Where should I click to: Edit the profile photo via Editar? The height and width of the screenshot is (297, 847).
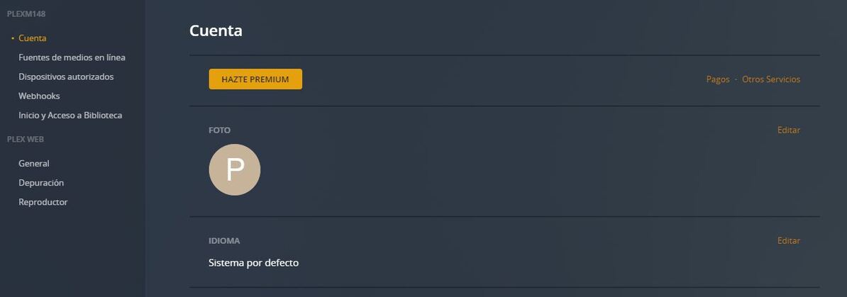pos(789,130)
